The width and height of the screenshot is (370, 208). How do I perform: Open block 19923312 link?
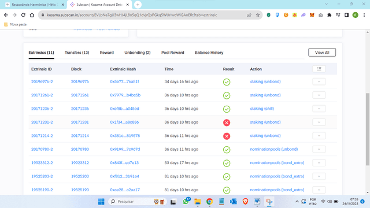point(80,163)
